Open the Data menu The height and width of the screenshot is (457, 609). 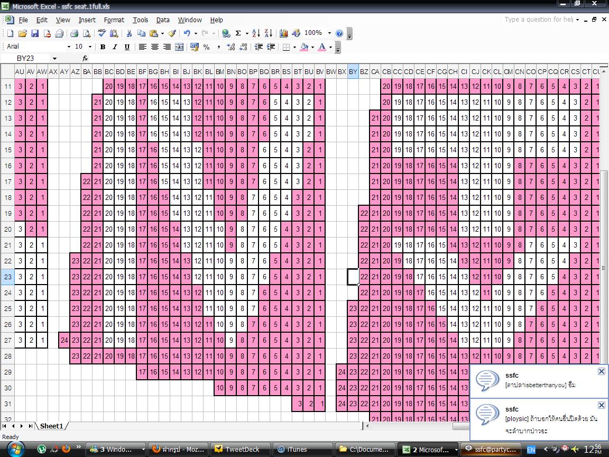click(x=163, y=20)
